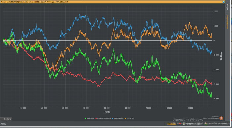The image size is (232, 128).
Task: Toggle the Net Won legend series
Action: [x=90, y=119]
